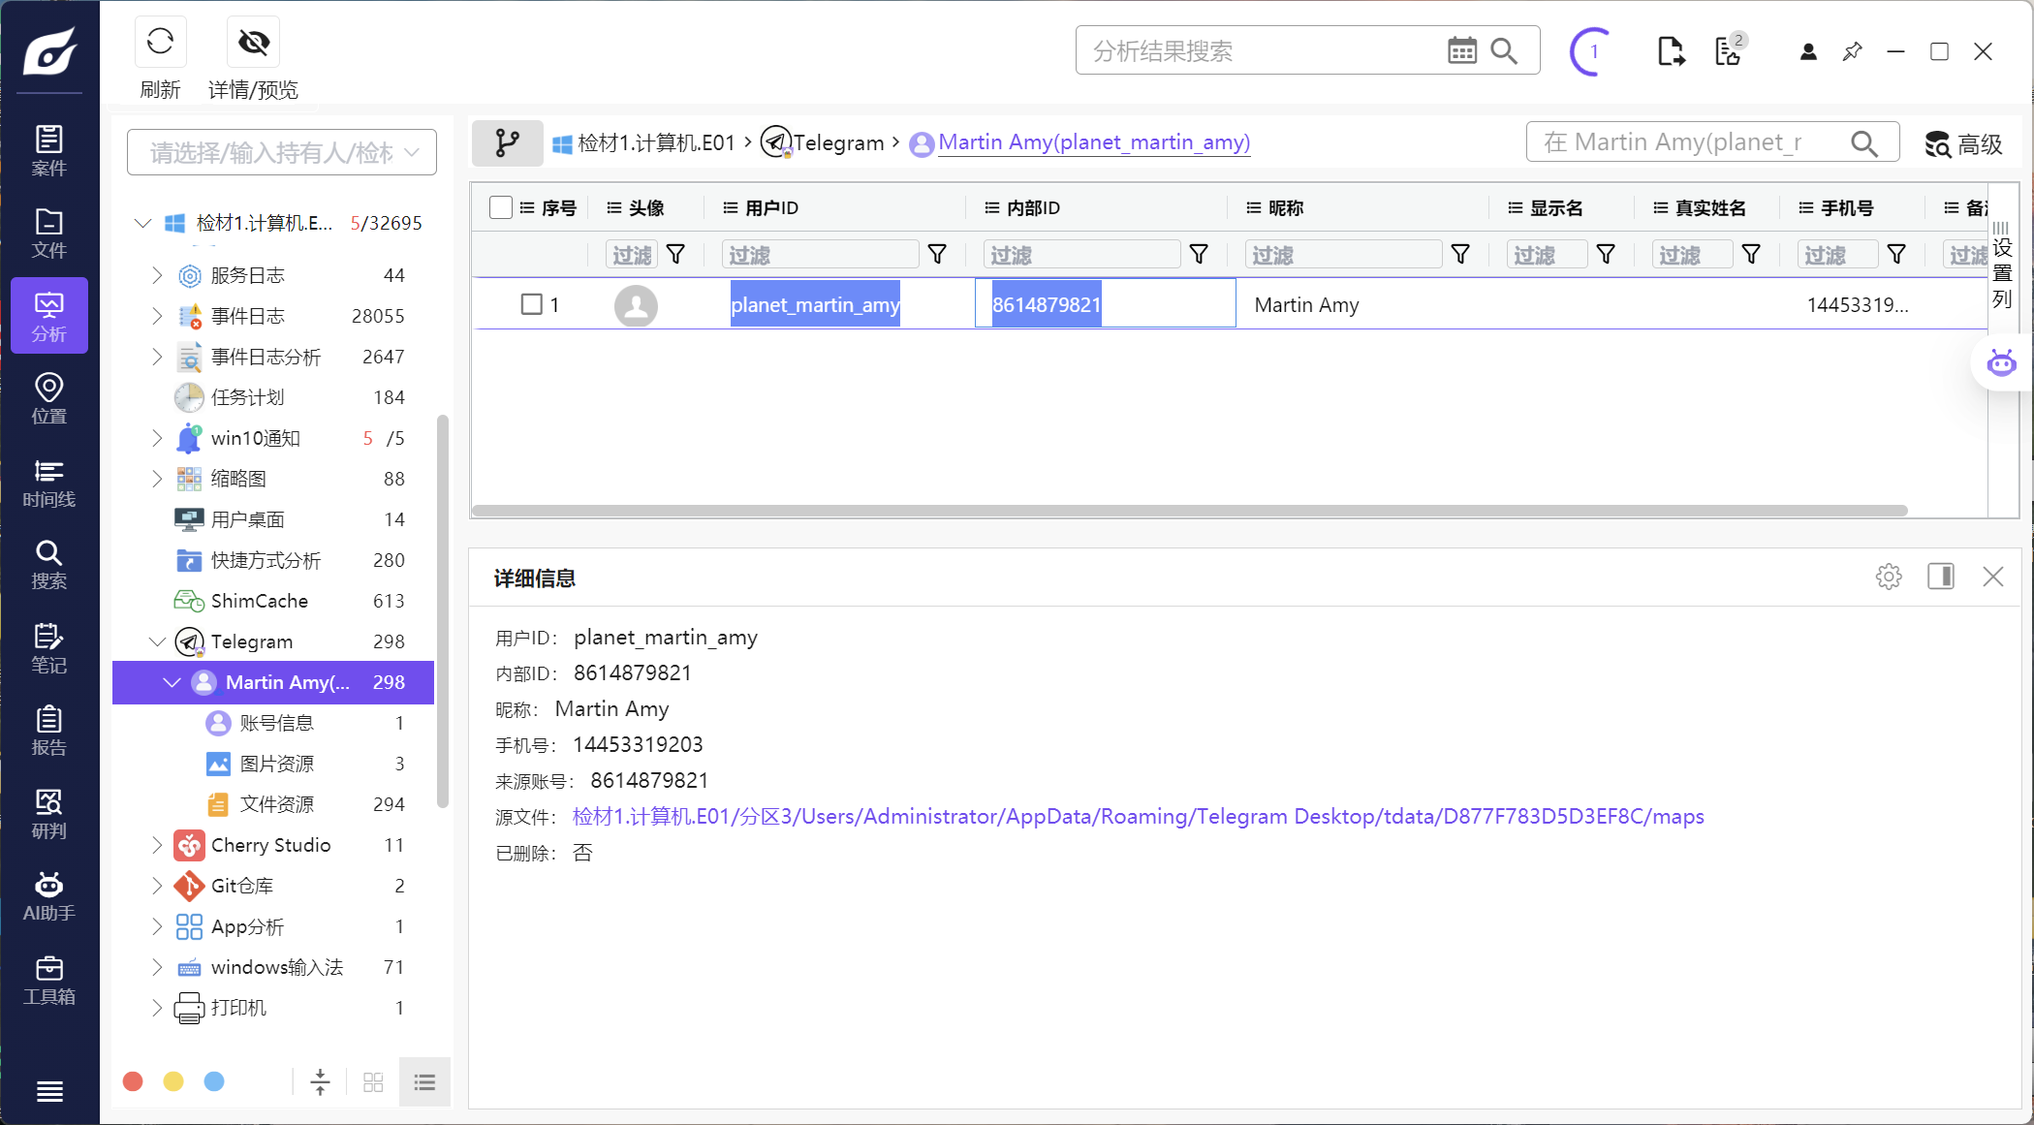Viewport: 2034px width, 1125px height.
Task: Switch to grid view in tree footer
Action: [373, 1081]
